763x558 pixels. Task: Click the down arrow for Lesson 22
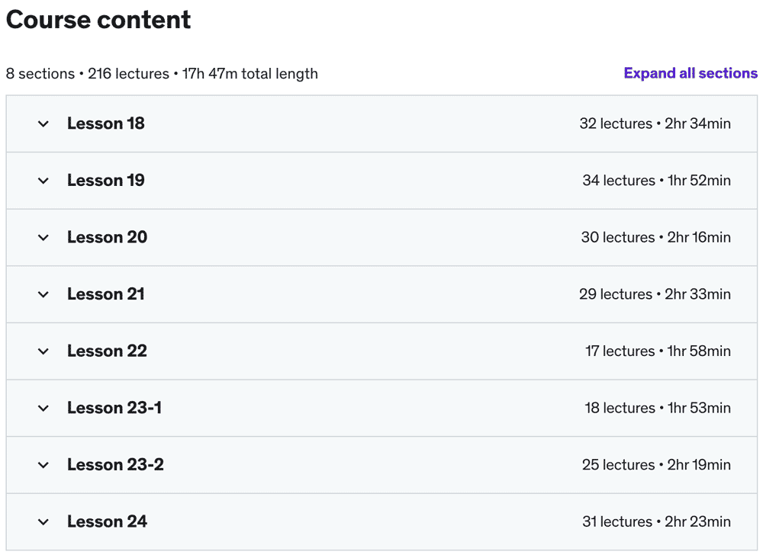pyautogui.click(x=43, y=351)
